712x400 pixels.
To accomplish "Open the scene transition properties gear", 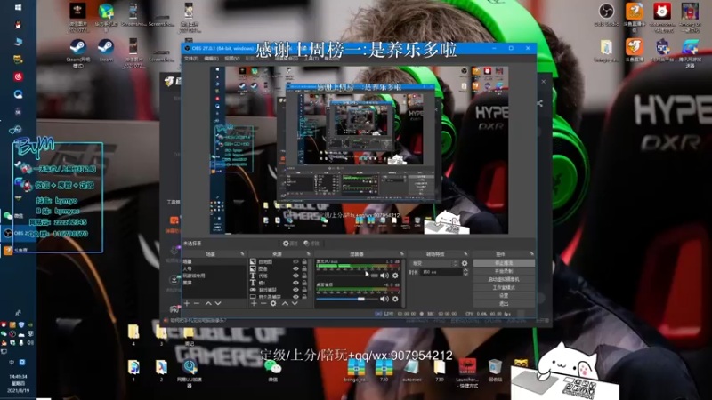I will click(x=464, y=263).
